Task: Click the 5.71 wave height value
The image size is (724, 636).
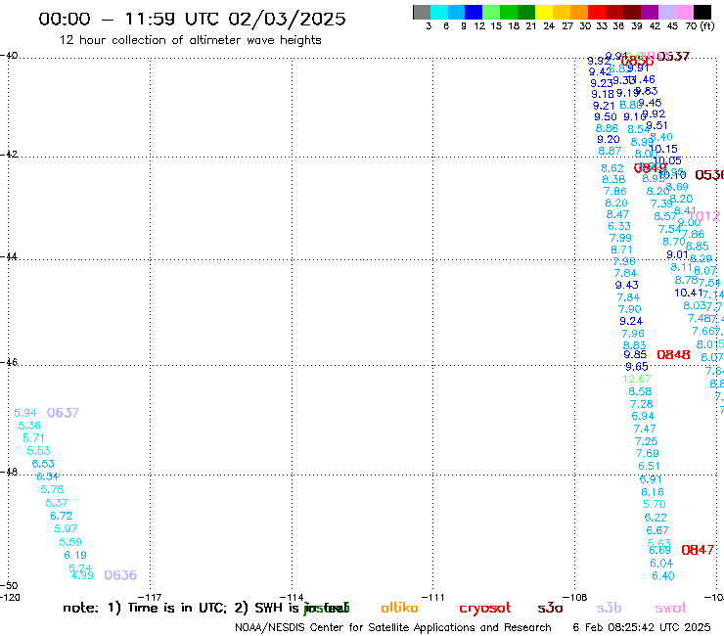Action: point(33,437)
